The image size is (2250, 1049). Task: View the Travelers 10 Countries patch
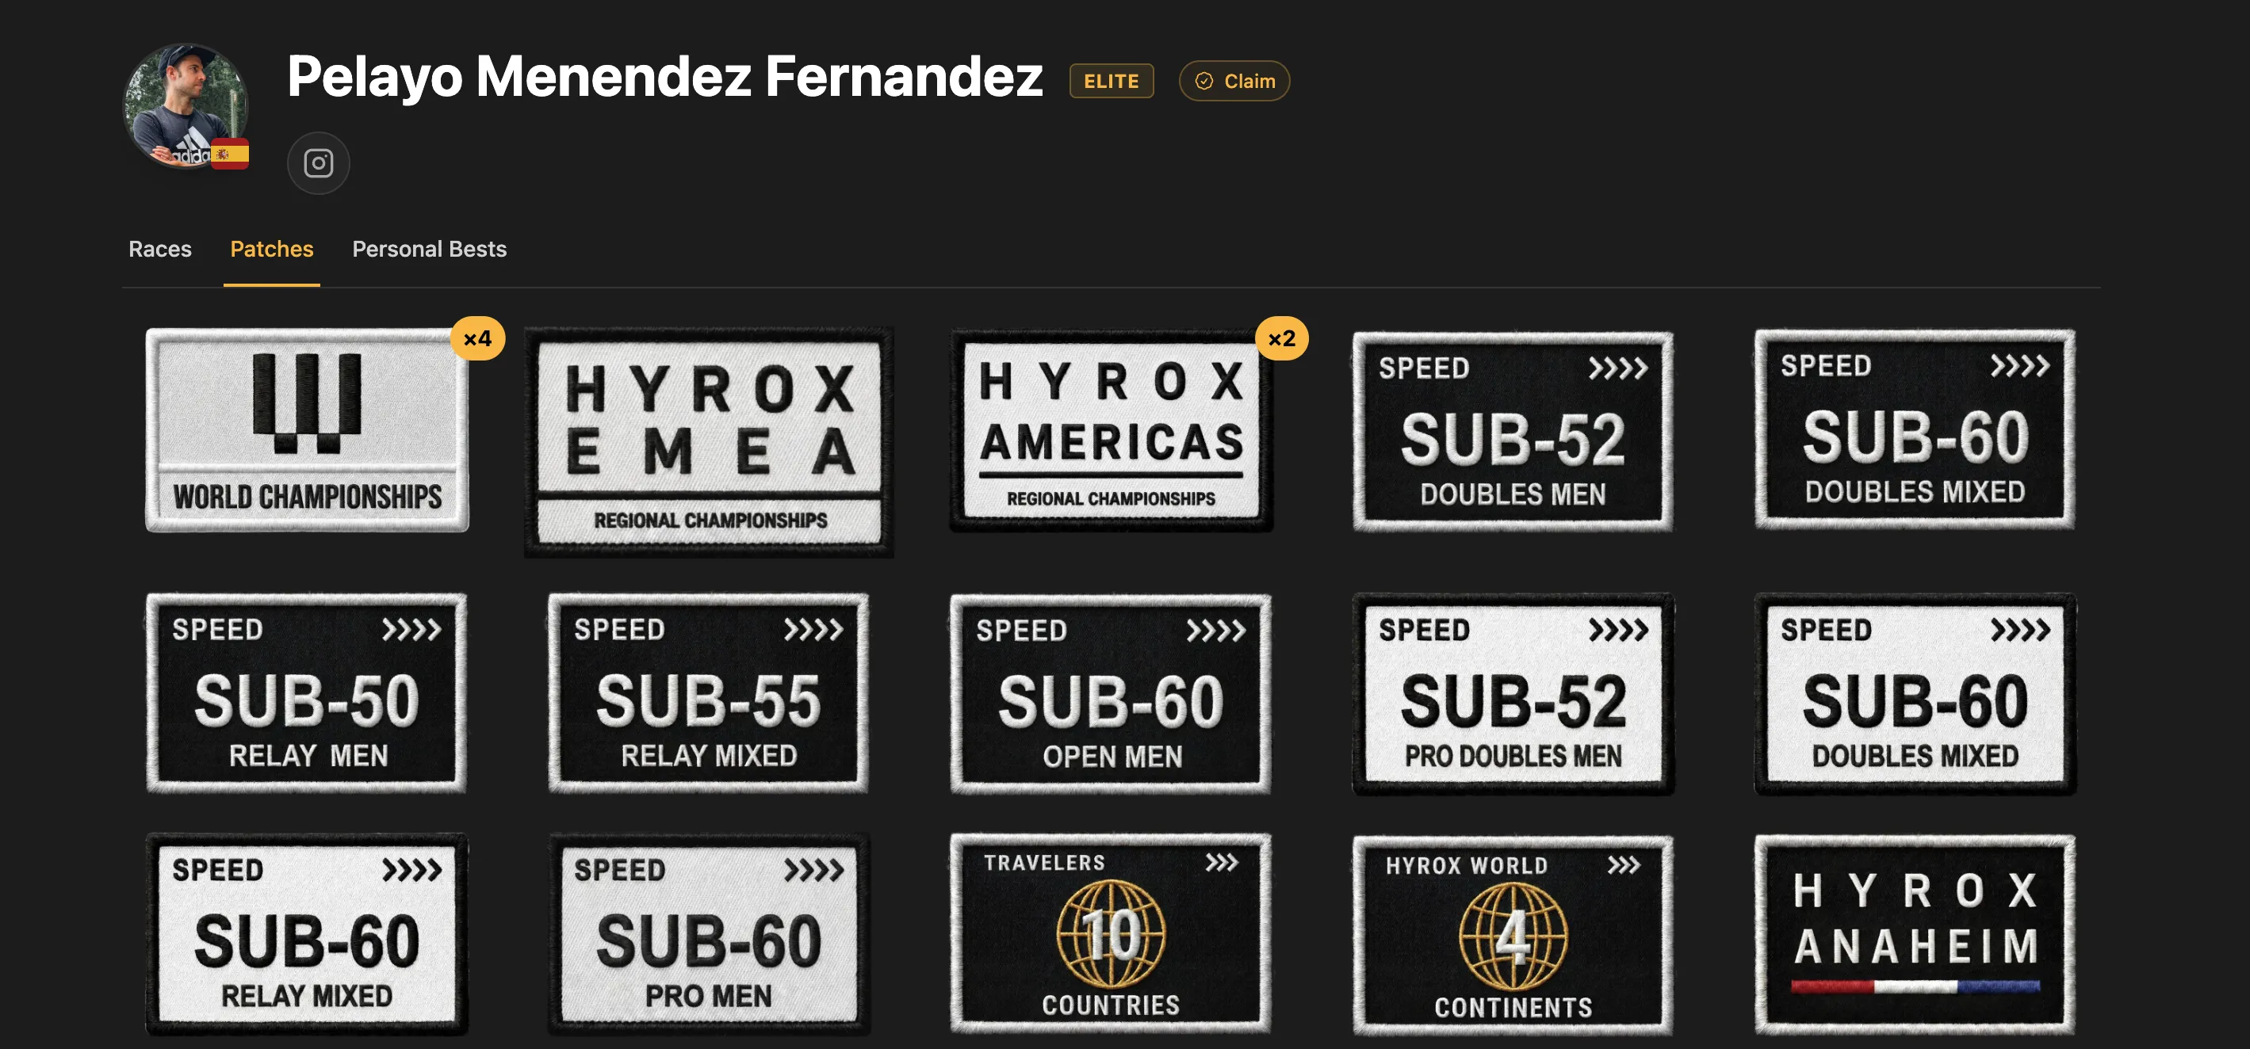click(x=1111, y=934)
